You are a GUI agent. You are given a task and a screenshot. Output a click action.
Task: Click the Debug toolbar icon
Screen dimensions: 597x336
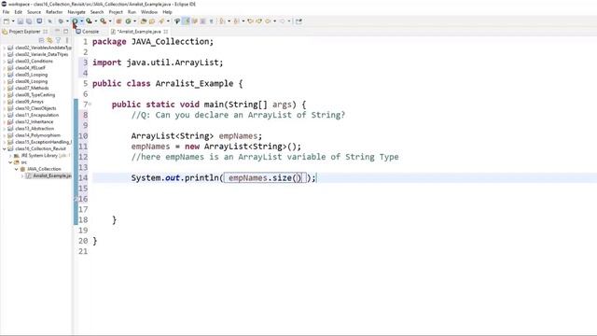pyautogui.click(x=61, y=21)
